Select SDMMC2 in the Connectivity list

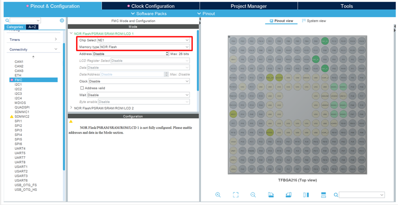pos(22,116)
